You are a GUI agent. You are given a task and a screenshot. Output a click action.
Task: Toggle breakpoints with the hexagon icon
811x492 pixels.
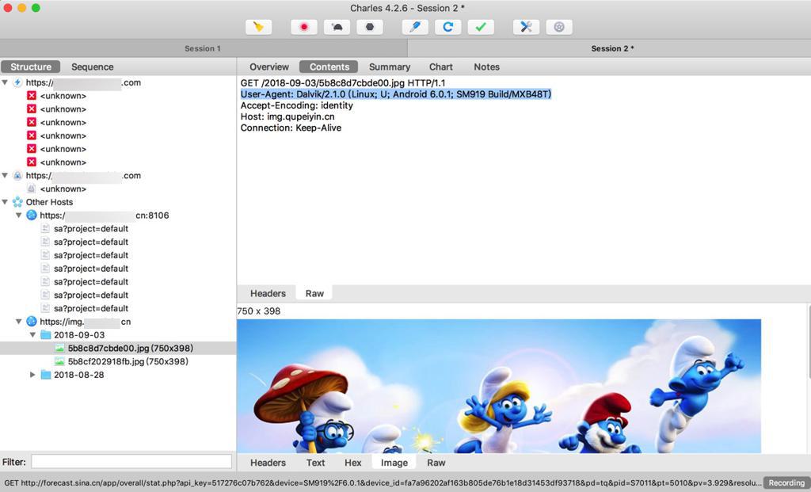(370, 27)
